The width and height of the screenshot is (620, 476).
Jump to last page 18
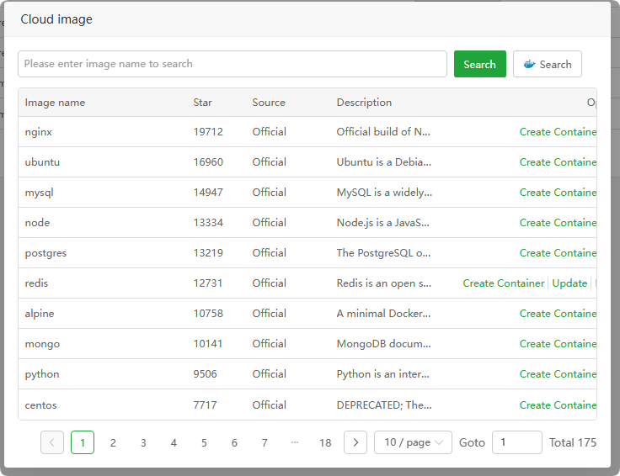click(325, 442)
